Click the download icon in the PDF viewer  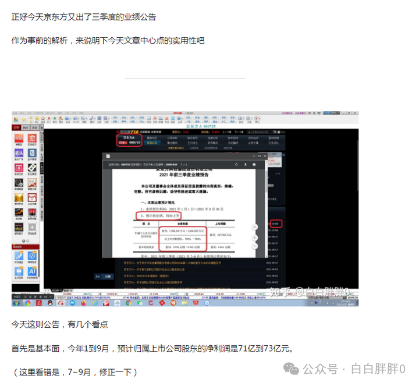246,164
